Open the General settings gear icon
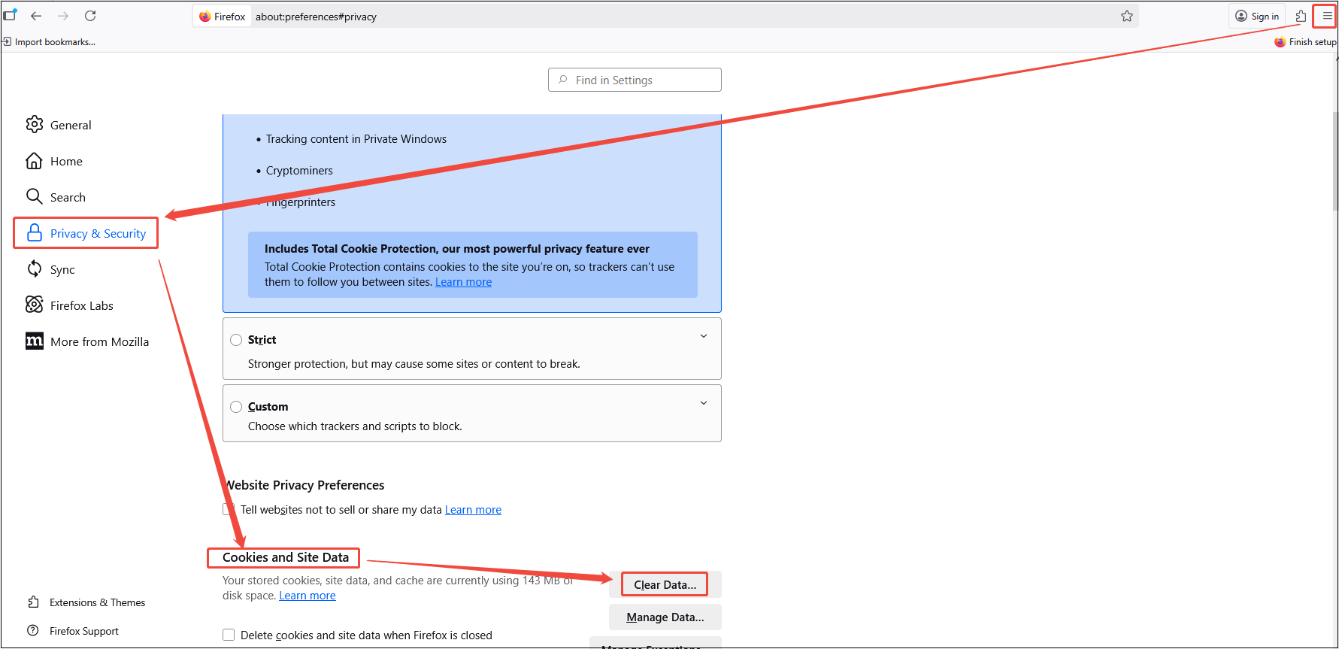The height and width of the screenshot is (649, 1339). (35, 124)
